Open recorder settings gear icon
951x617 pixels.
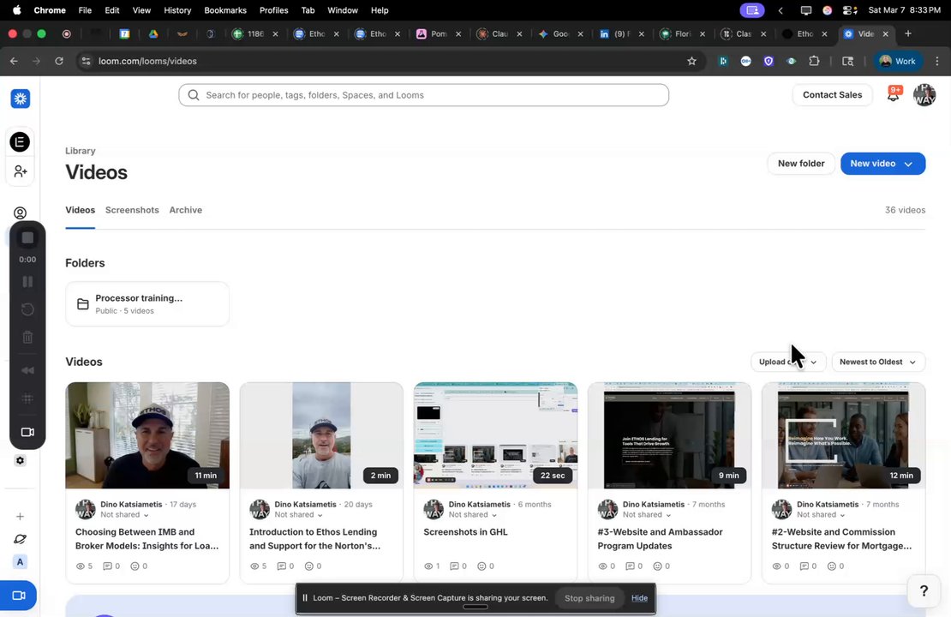tap(20, 460)
